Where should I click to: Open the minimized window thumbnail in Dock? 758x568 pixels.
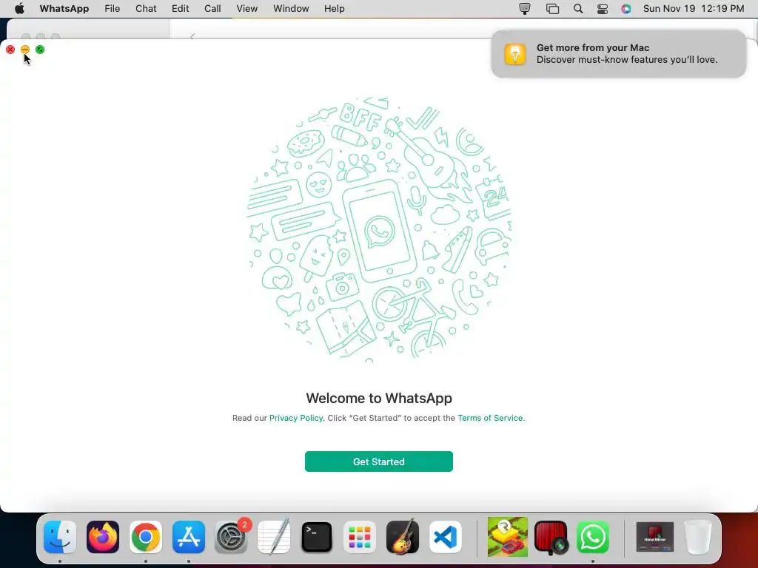pos(655,537)
